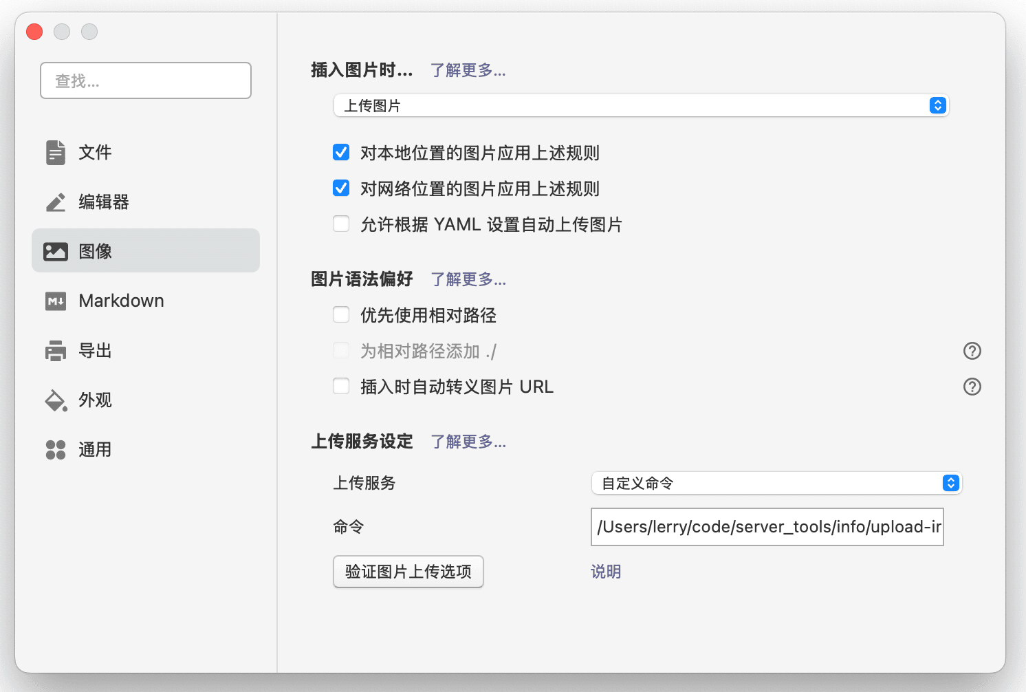Image resolution: width=1026 pixels, height=692 pixels.
Task: Open the 通用 preferences section
Action: [146, 449]
